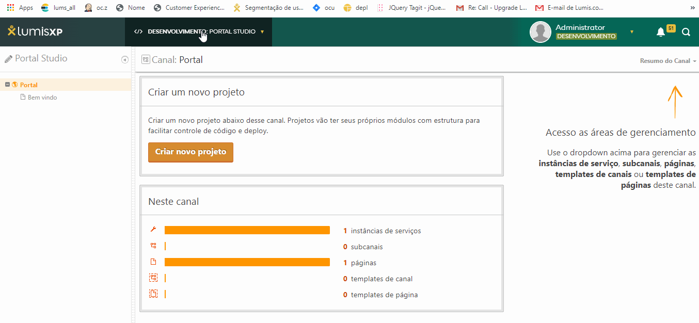Click the pencil icon next to Portal Studio
699x323 pixels.
point(8,59)
